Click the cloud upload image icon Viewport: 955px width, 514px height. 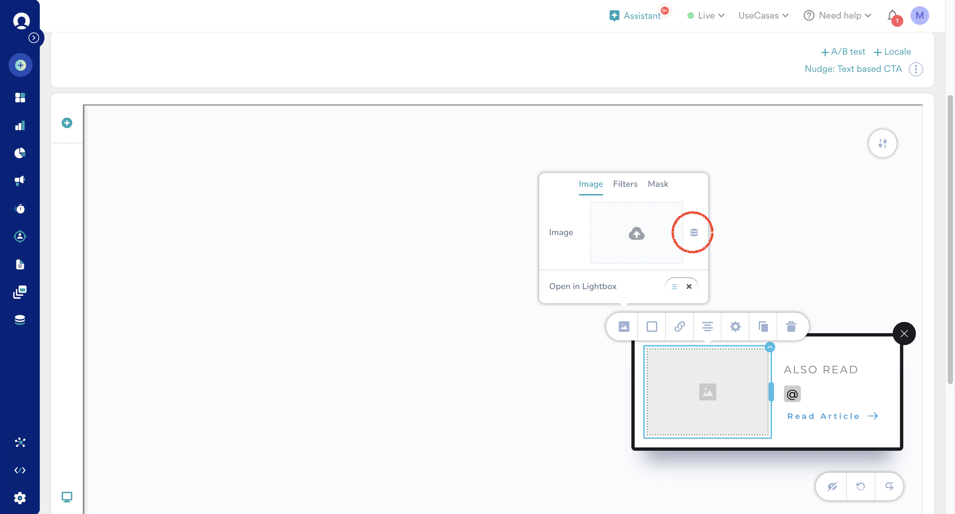[x=636, y=233]
